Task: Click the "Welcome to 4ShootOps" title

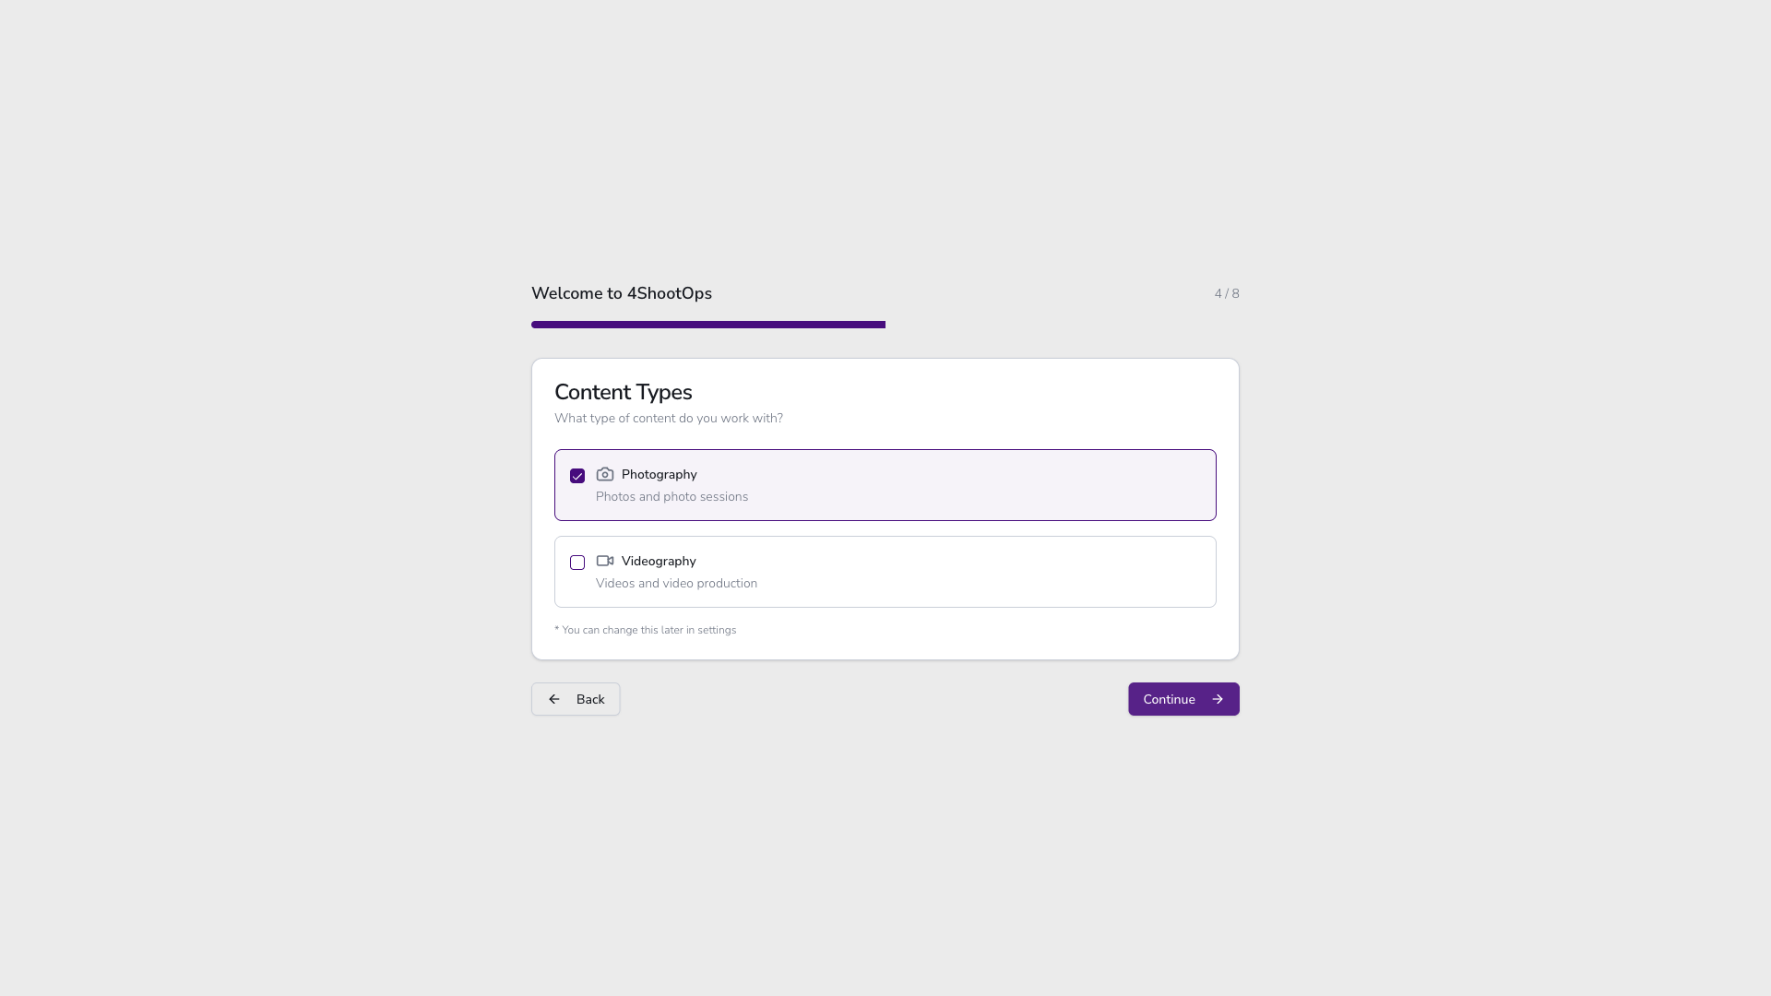Action: click(621, 294)
